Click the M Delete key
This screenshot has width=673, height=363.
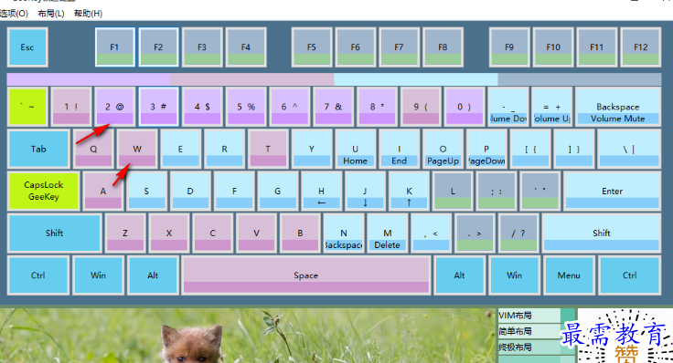click(x=387, y=233)
